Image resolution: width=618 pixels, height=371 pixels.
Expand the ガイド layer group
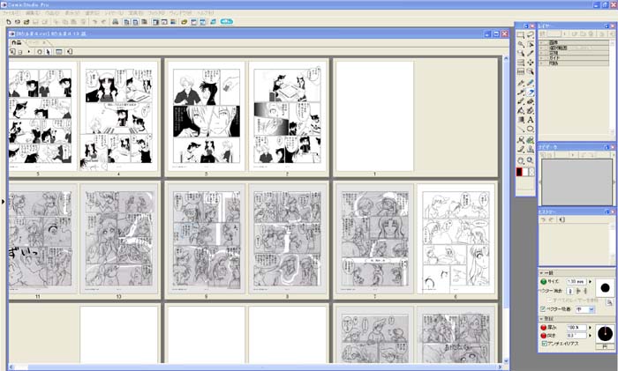[542, 58]
